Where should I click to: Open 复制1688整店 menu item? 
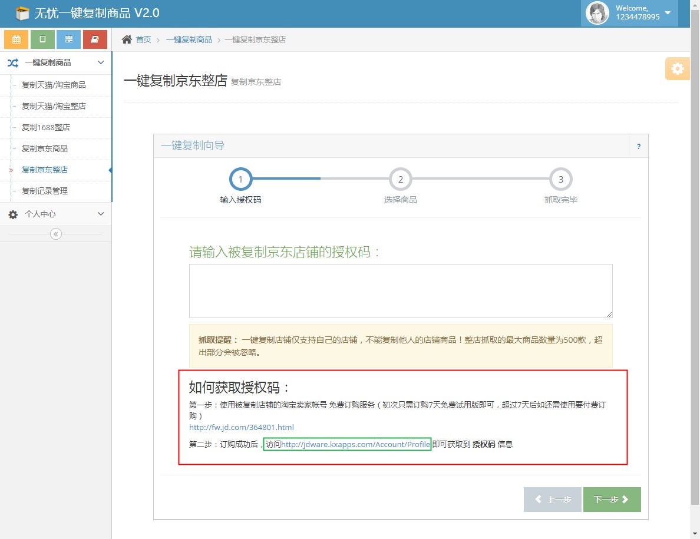56,128
